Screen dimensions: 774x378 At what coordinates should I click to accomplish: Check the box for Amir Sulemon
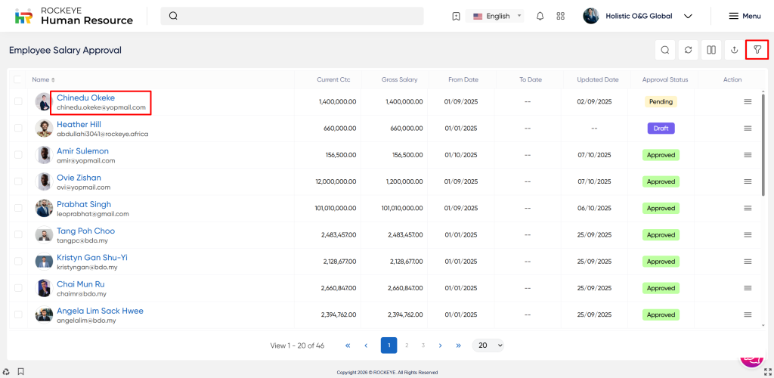pyautogui.click(x=18, y=155)
